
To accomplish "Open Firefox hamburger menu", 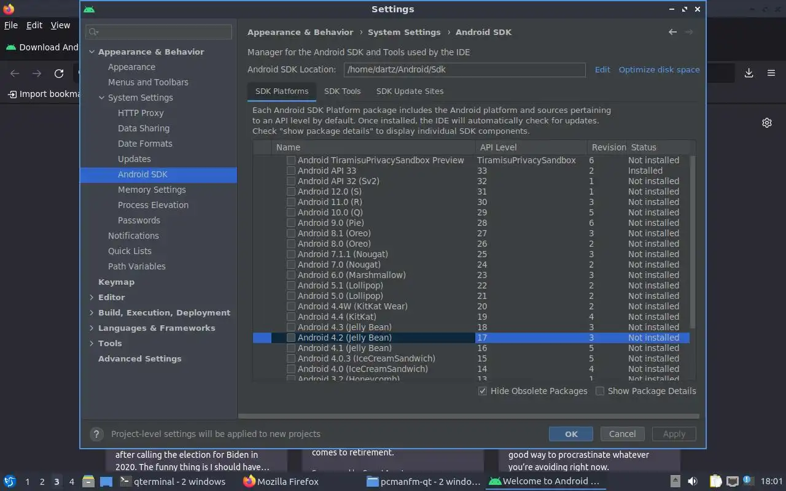I will [771, 73].
